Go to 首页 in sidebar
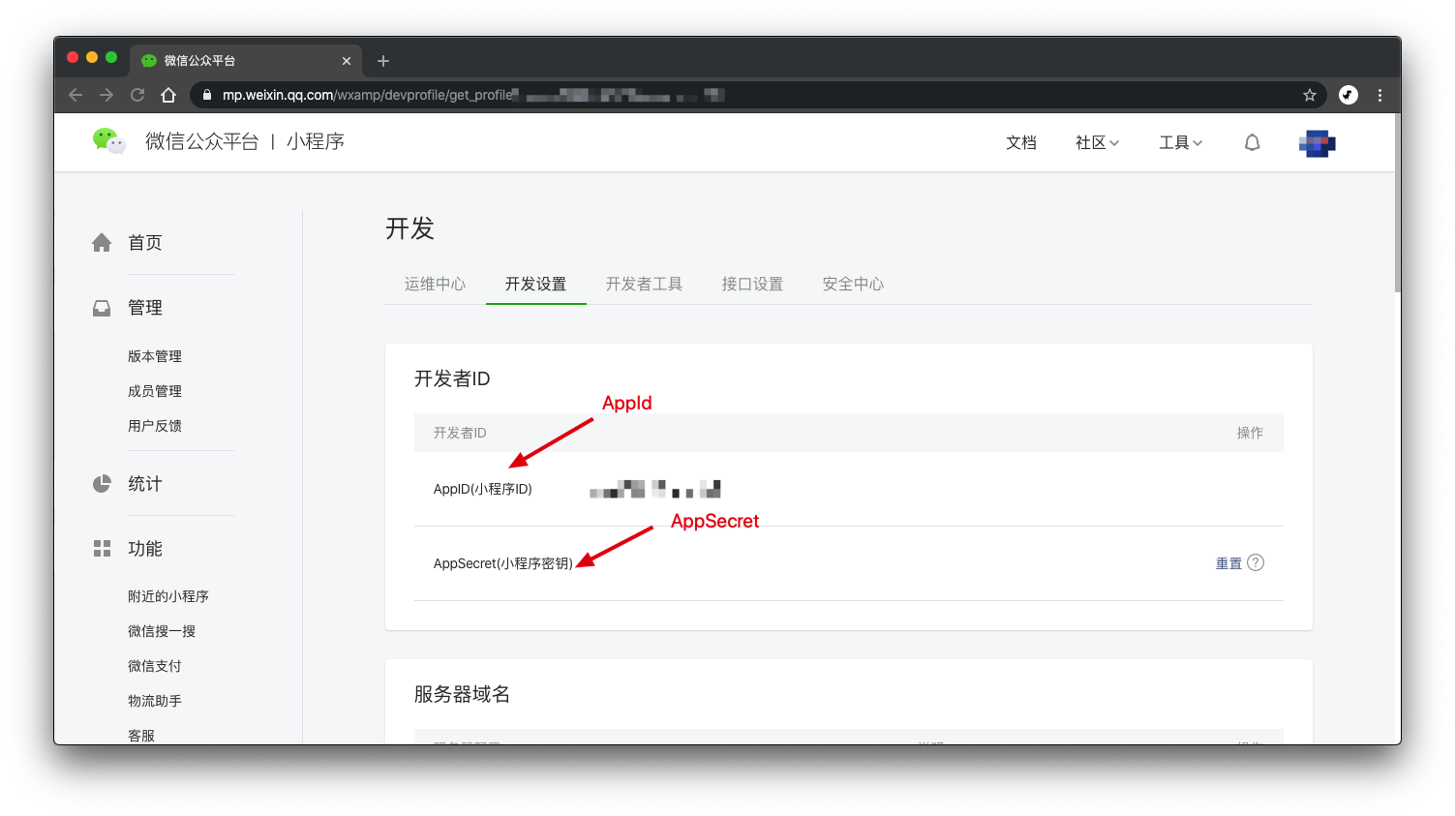The height and width of the screenshot is (816, 1455). point(145,243)
